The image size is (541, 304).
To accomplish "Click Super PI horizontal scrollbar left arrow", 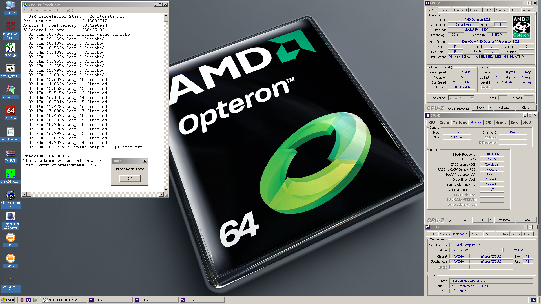I will 25,195.
